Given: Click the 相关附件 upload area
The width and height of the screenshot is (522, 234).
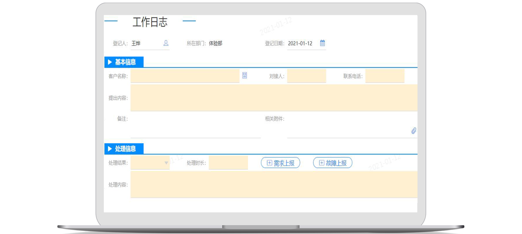Looking at the screenshot, I should point(348,126).
